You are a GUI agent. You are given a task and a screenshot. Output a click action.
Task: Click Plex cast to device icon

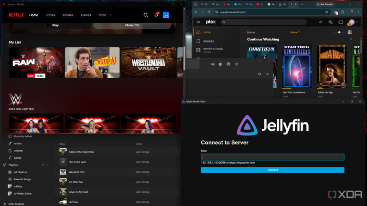(x=341, y=22)
